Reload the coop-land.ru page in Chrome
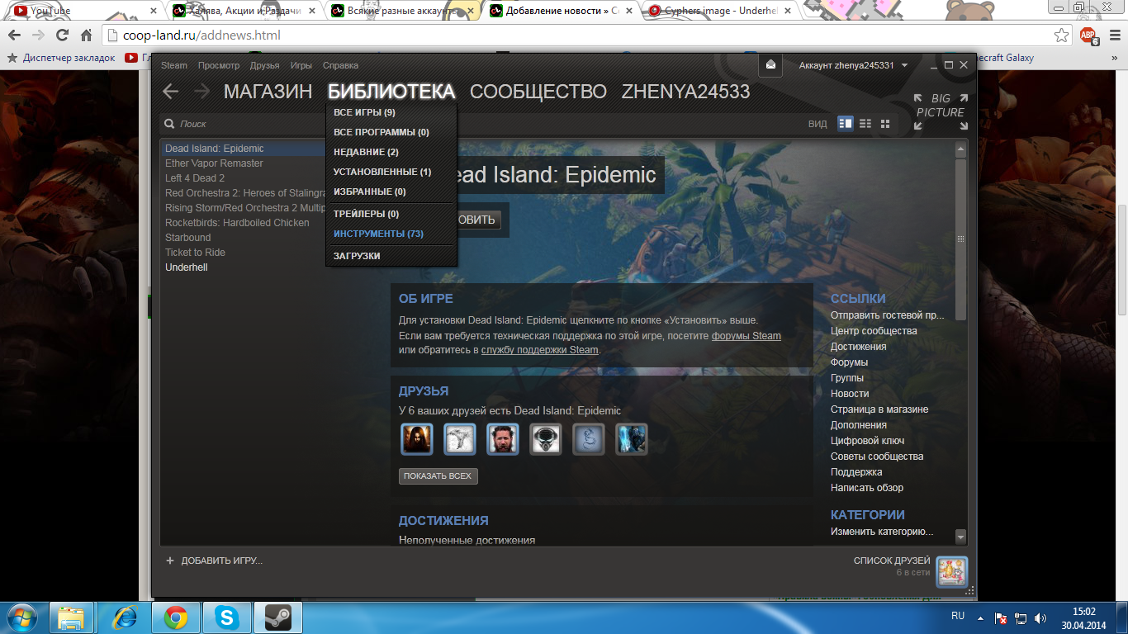The height and width of the screenshot is (634, 1128). [62, 35]
